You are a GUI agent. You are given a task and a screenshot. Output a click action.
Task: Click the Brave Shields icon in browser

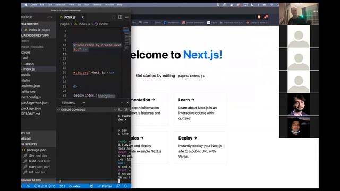tap(259, 17)
